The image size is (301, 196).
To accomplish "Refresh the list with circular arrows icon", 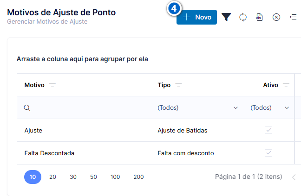I will point(243,17).
